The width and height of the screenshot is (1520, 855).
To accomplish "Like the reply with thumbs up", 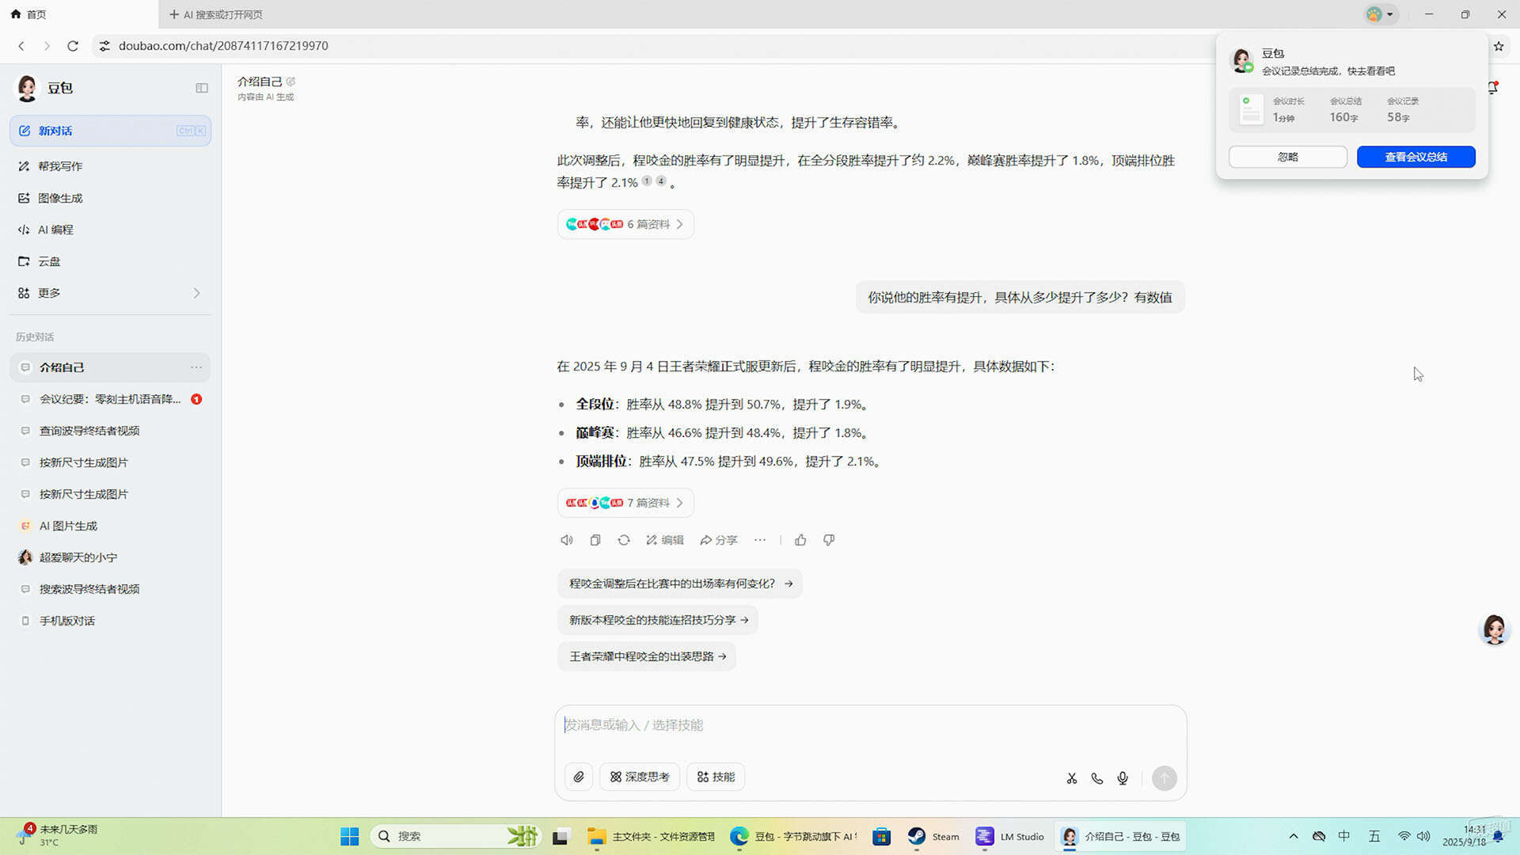I will tap(800, 540).
